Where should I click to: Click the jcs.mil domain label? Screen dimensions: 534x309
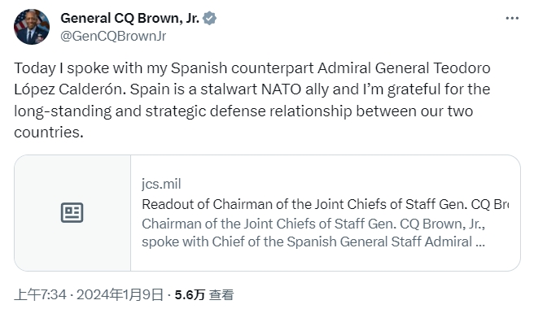161,184
